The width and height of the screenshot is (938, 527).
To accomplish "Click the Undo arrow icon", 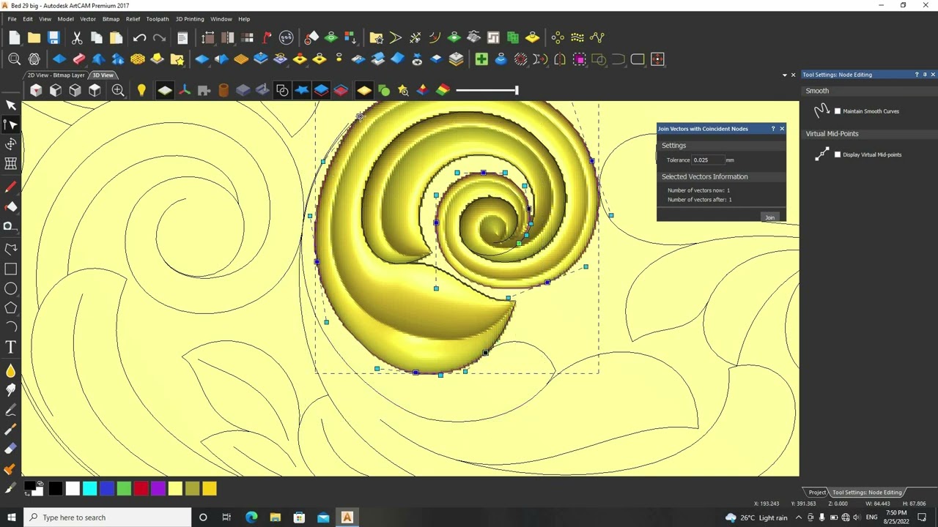I will 139,37.
